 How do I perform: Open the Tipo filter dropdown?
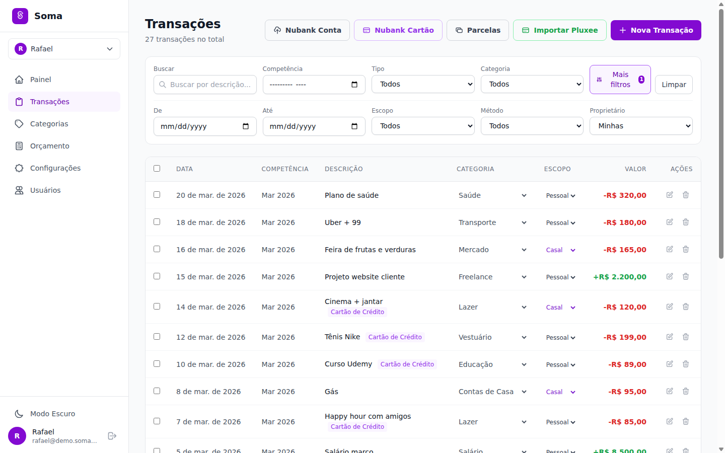pos(423,84)
